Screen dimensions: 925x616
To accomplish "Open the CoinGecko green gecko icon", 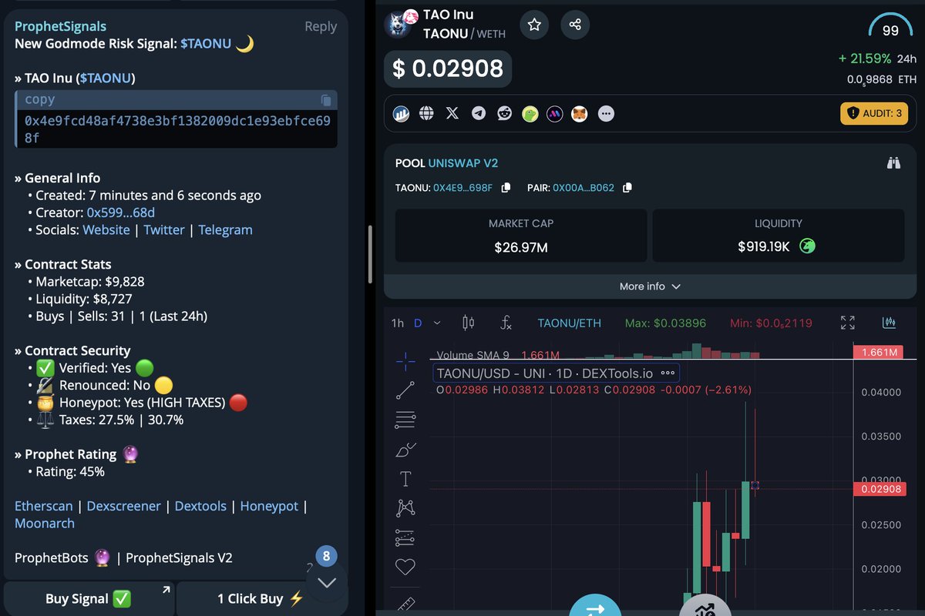I will point(530,113).
